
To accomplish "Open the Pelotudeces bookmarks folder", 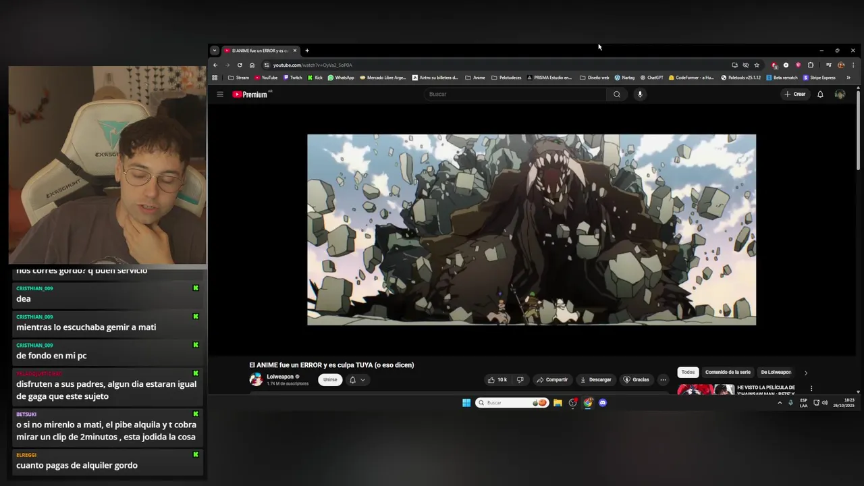I will pos(506,78).
